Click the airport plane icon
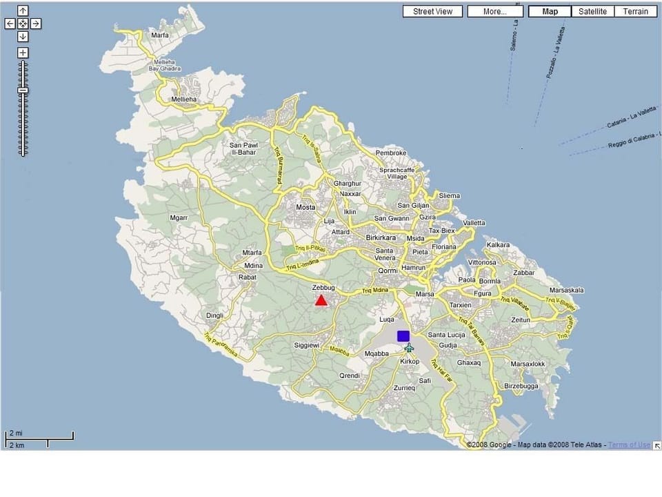The width and height of the screenshot is (662, 497). tap(409, 348)
